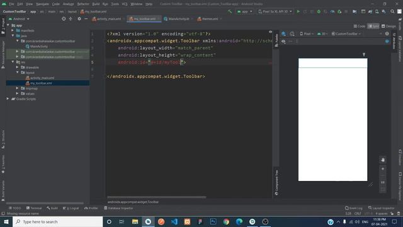Open the Tools menu
The width and height of the screenshot is (403, 227).
point(115,4)
